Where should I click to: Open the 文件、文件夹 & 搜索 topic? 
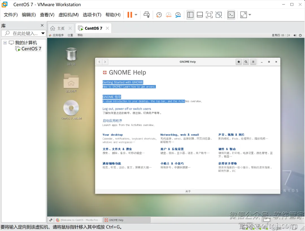117,149
